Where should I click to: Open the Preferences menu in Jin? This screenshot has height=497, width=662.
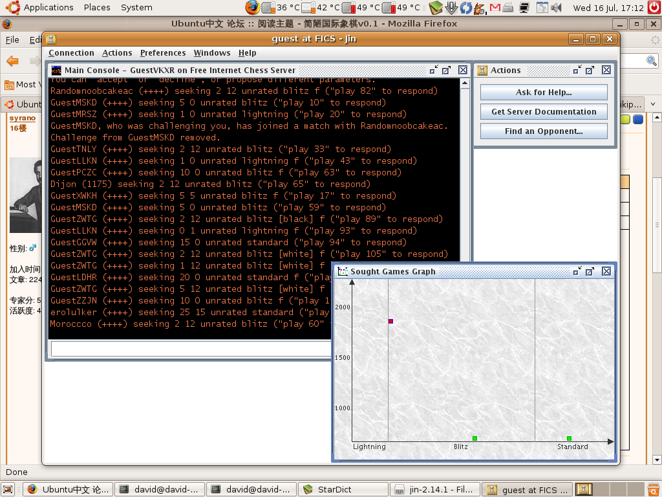click(163, 53)
